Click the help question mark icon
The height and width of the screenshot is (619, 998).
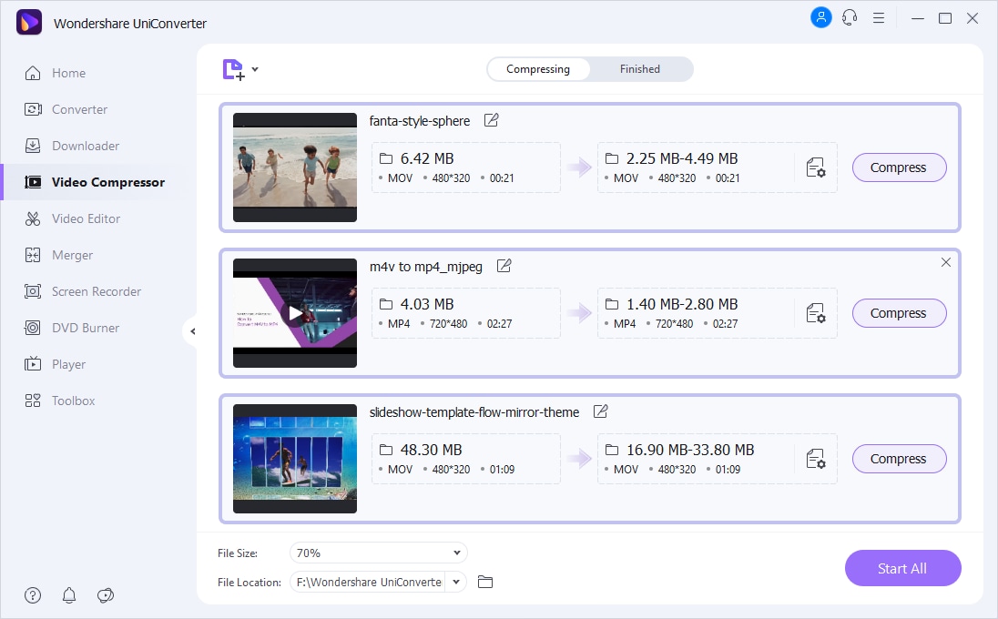pyautogui.click(x=33, y=595)
